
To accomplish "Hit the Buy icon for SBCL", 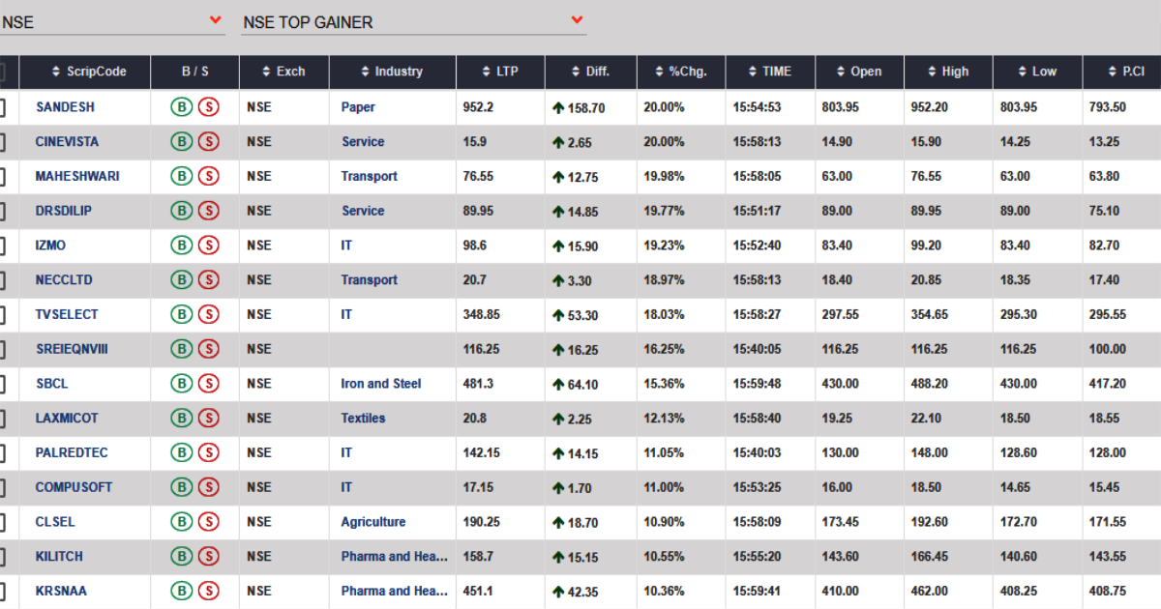I will (x=181, y=384).
